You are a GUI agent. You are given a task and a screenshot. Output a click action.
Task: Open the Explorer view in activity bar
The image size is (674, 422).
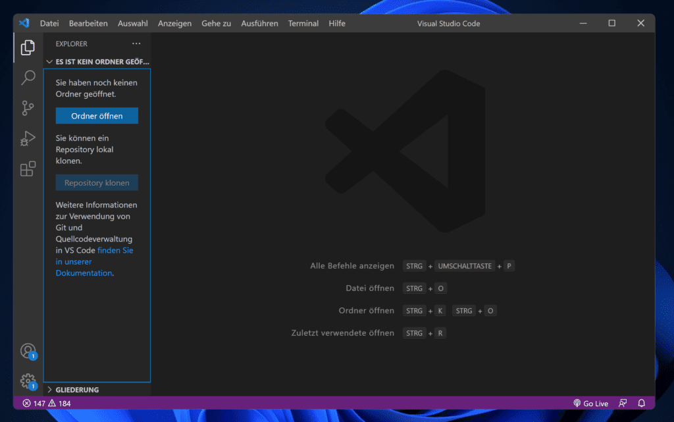point(28,47)
